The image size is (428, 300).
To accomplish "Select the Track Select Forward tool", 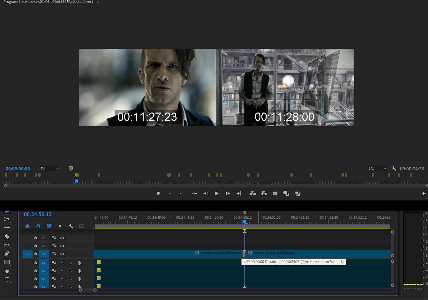I will click(7, 219).
